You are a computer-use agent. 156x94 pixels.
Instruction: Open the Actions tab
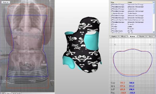[132, 36]
